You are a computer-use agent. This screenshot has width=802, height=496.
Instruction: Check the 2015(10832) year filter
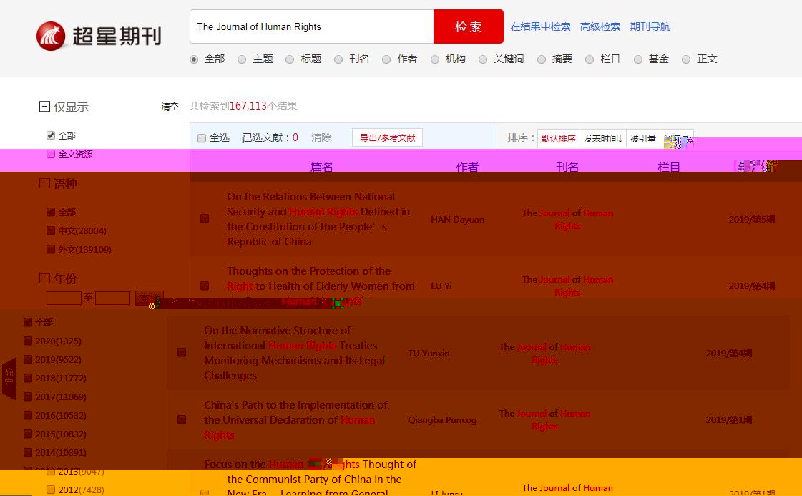(28, 434)
